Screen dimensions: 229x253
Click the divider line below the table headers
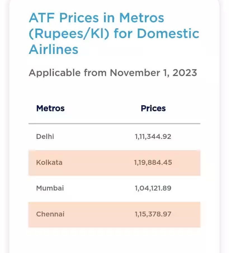point(114,123)
